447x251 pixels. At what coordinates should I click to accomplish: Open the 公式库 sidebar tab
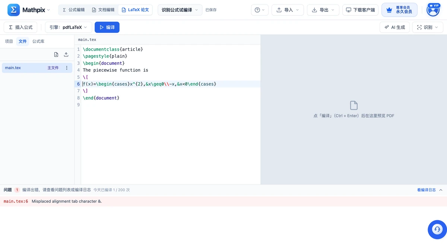38,42
